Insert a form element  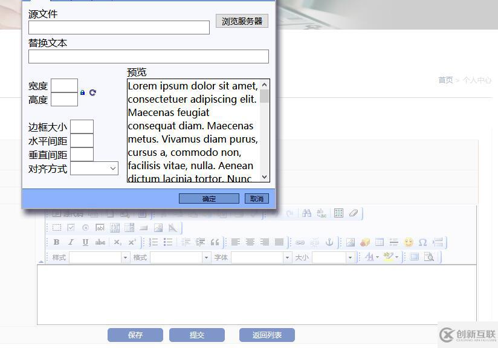pyautogui.click(x=57, y=228)
